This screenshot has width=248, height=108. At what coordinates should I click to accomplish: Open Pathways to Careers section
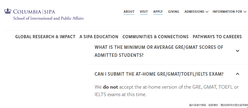pyautogui.click(x=217, y=37)
